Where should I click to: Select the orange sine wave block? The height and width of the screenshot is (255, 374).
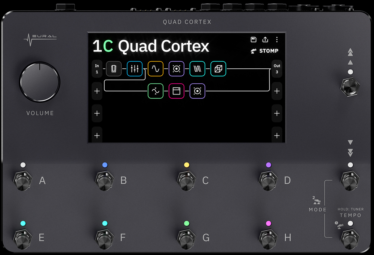click(156, 69)
